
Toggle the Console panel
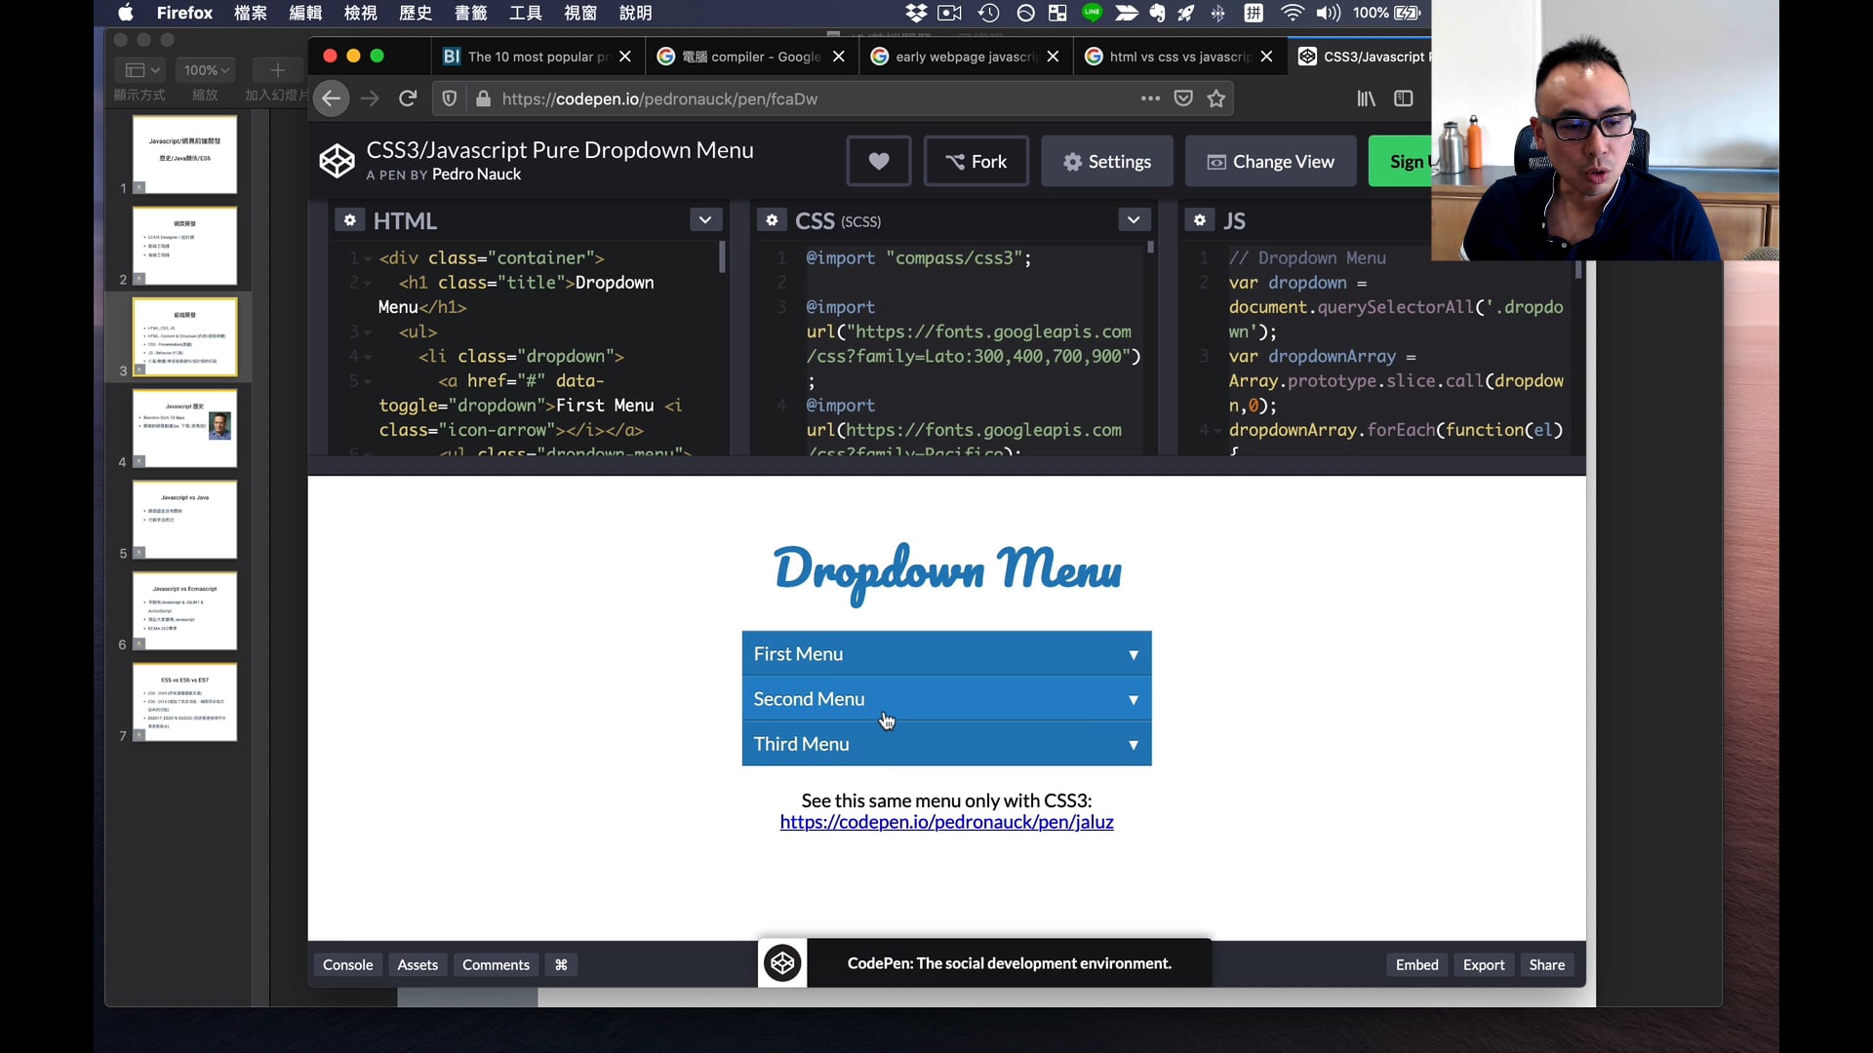347,965
